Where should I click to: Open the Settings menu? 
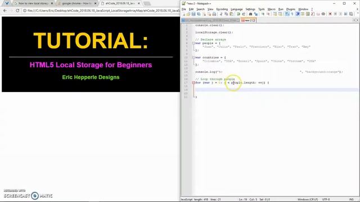[250, 9]
